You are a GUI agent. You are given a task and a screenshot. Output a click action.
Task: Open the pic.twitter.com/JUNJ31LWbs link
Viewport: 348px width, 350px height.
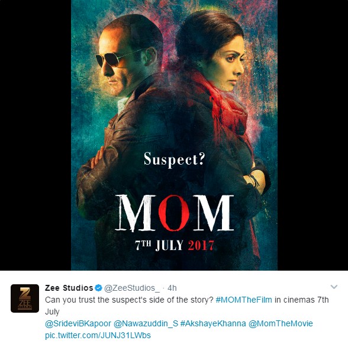click(x=98, y=336)
